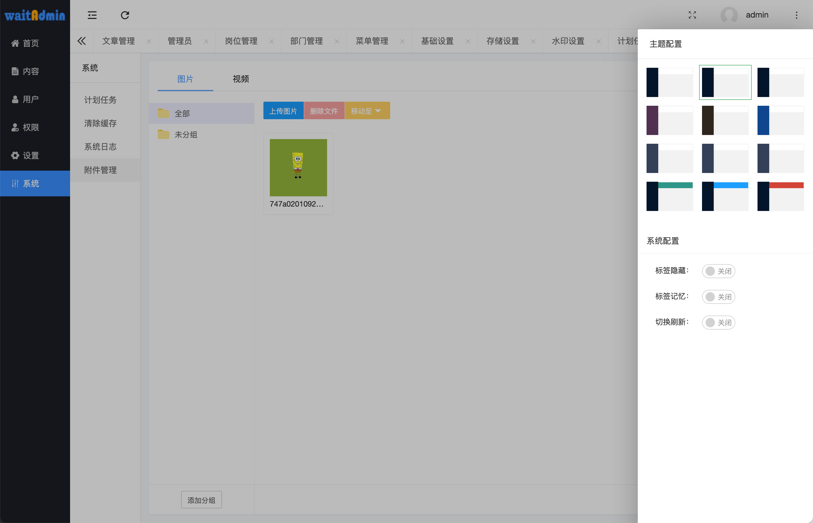
Task: Open the 移动至 dropdown
Action: coord(367,111)
